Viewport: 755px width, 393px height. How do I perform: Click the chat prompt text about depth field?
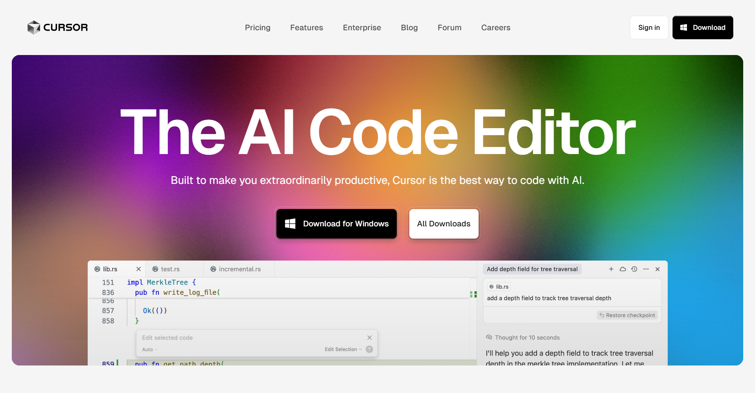(x=549, y=298)
